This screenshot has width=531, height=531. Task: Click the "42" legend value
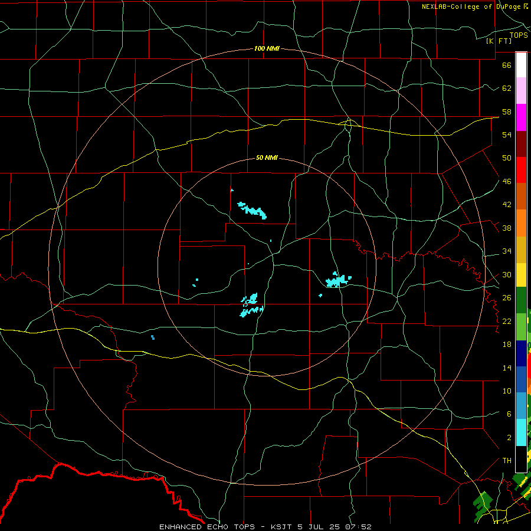[x=507, y=205]
